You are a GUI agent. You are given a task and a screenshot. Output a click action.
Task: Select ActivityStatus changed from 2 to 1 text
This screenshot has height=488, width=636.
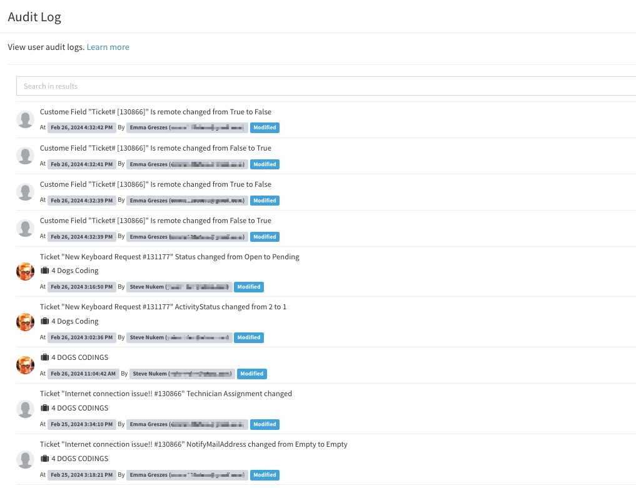(x=230, y=307)
